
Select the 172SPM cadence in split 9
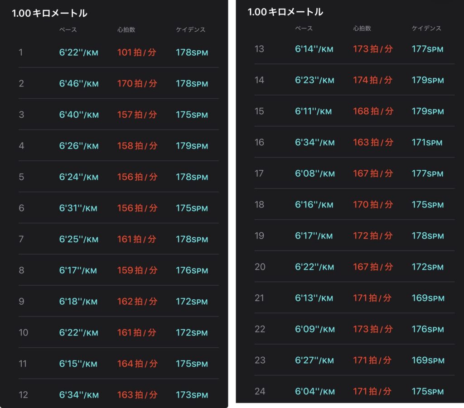192,301
